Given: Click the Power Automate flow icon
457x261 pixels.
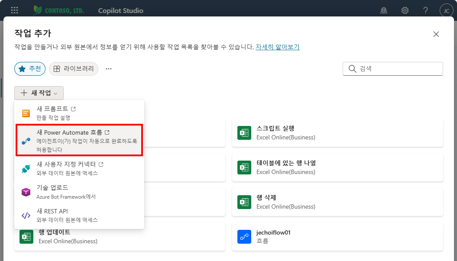Looking at the screenshot, I should click(x=26, y=141).
